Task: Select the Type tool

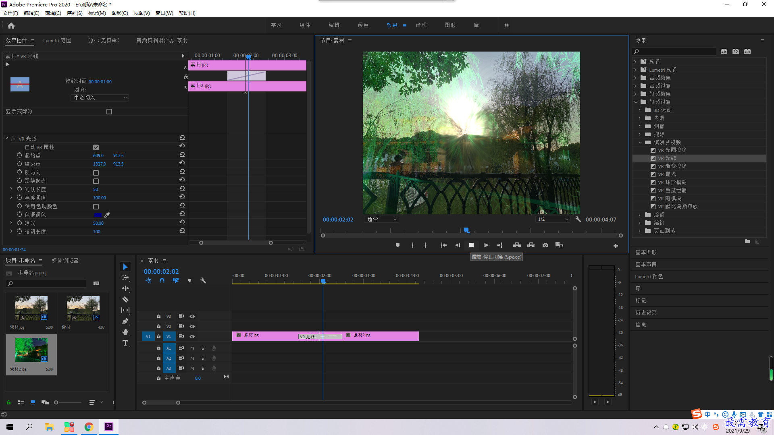Action: 125,343
